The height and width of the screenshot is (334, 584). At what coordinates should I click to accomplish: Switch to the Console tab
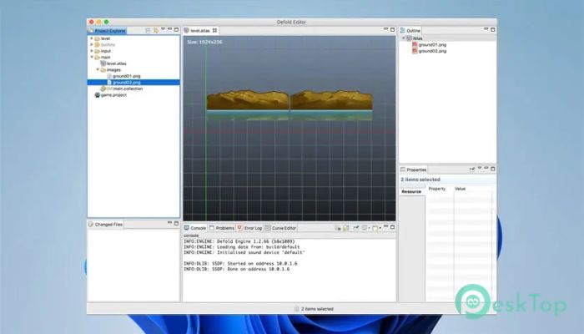pos(195,228)
